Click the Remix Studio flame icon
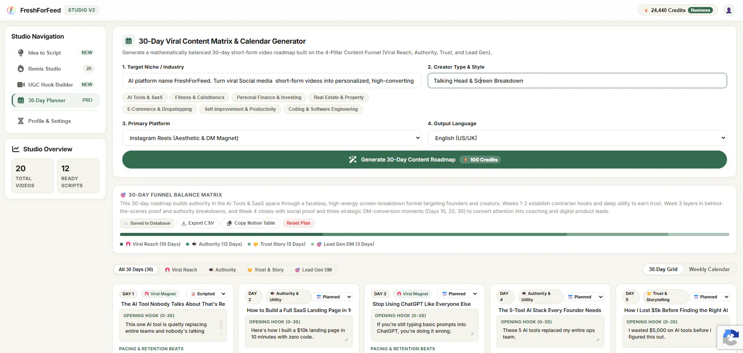Screen dimensions: 743x353 click(x=21, y=69)
